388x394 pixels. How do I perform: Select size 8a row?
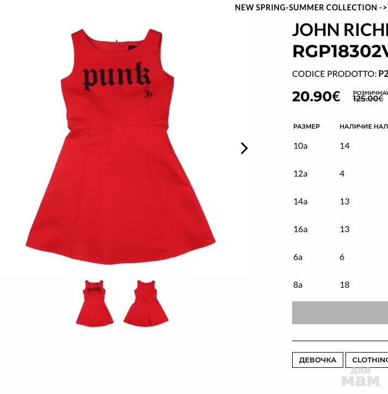(x=340, y=284)
